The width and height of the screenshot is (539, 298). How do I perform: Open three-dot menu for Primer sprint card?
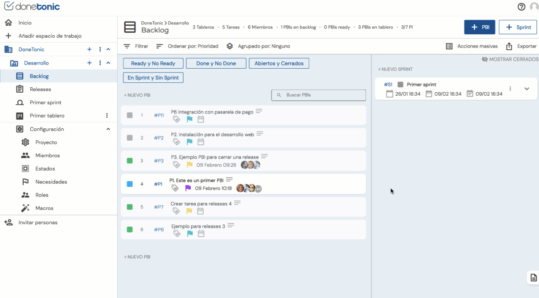pos(510,89)
